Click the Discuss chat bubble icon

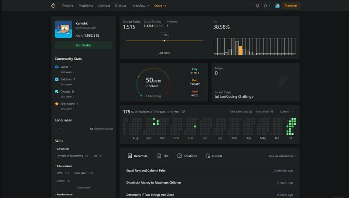point(57,92)
